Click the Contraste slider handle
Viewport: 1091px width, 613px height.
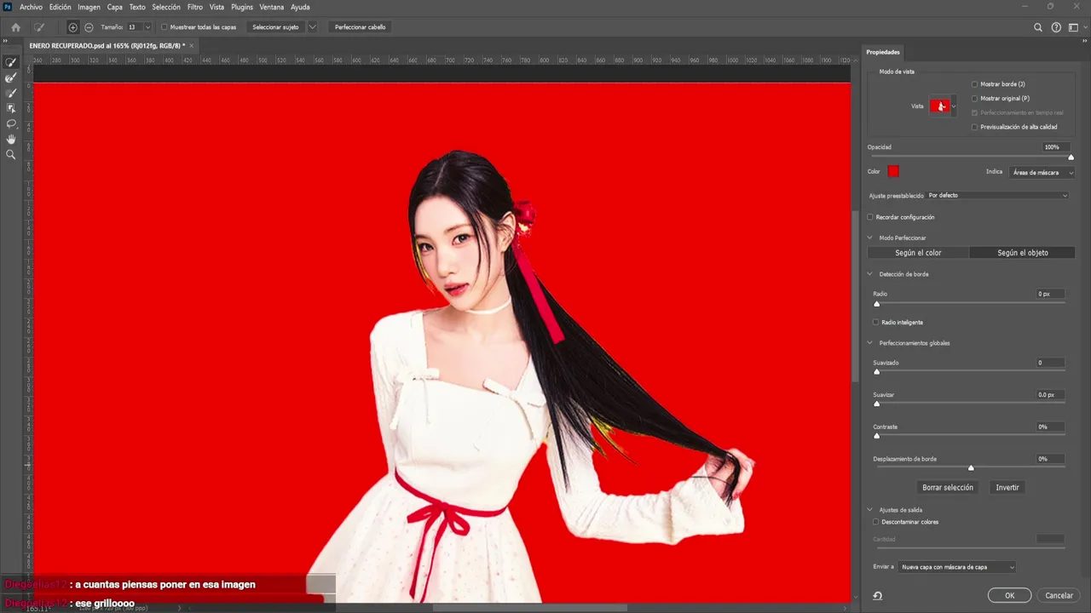coord(876,436)
